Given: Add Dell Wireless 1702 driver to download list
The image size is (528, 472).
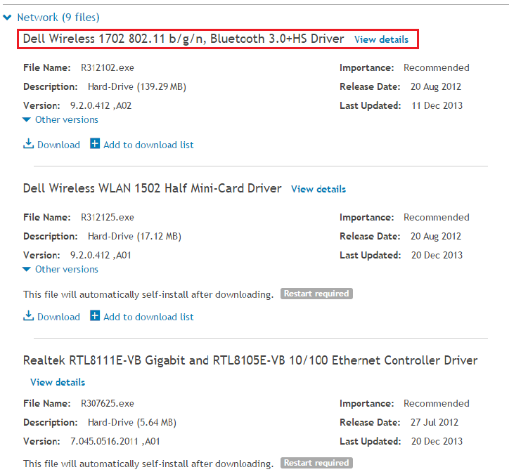Looking at the screenshot, I should click(148, 145).
